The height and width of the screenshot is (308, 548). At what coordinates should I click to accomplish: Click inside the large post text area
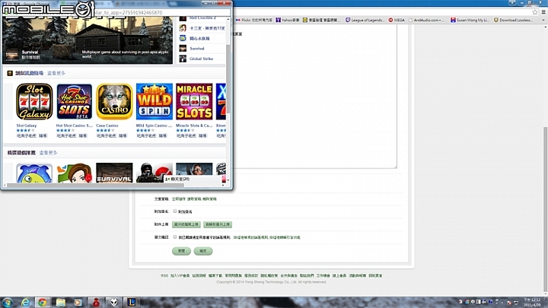(314, 98)
